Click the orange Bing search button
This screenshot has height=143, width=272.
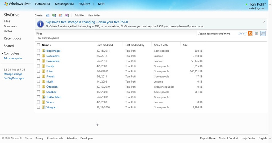point(250,34)
